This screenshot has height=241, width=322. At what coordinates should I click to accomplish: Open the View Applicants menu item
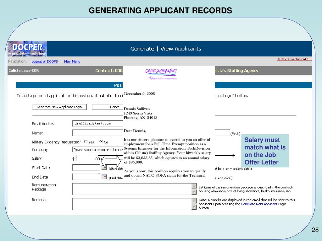(x=181, y=49)
